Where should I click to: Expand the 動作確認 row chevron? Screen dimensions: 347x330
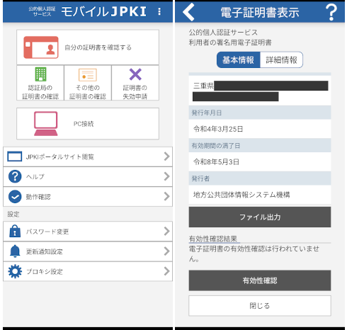(166, 196)
